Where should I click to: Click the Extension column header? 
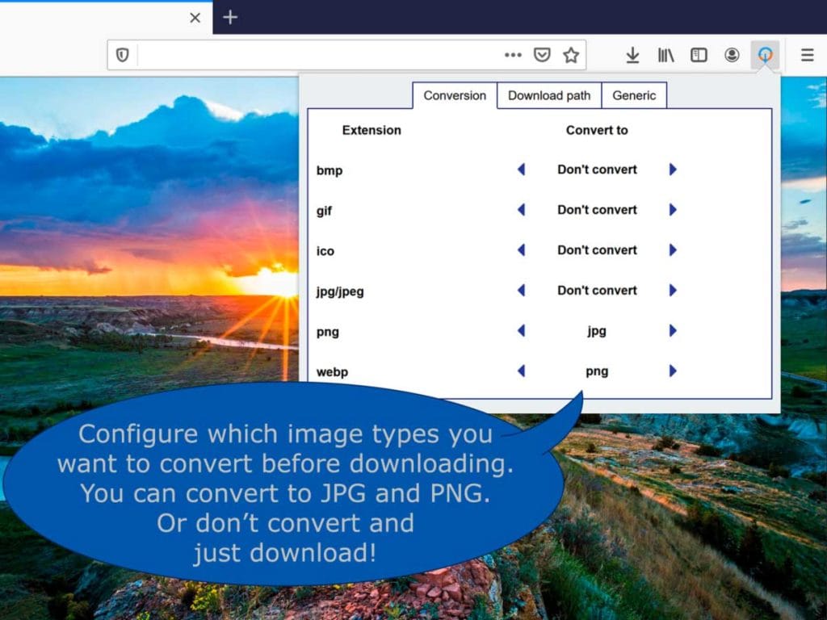pos(372,130)
